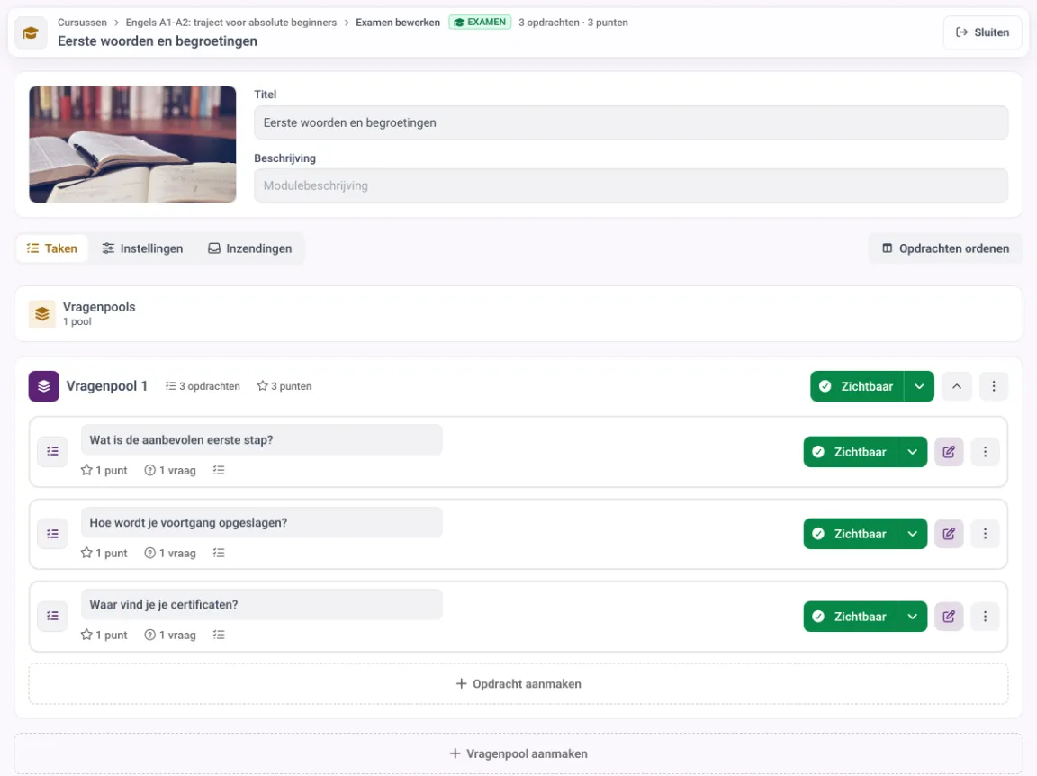Click the green EXAMEN badge
The image size is (1037, 776).
(480, 23)
